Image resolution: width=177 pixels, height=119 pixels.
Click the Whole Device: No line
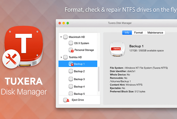120,75
